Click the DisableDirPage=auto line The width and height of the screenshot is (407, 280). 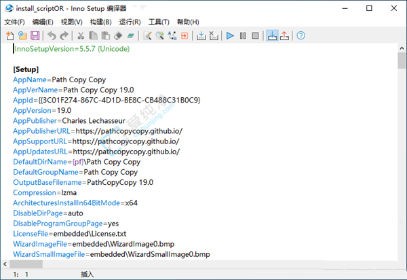coord(48,213)
